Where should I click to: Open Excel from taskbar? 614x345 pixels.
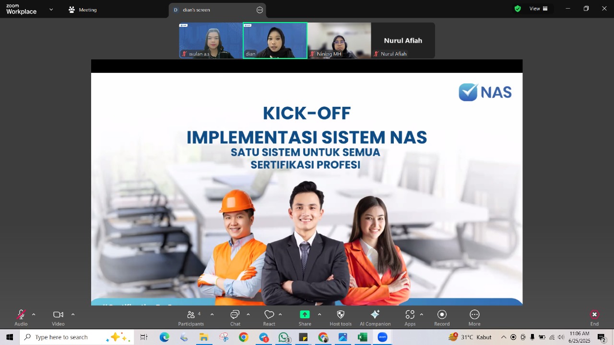pos(363,337)
